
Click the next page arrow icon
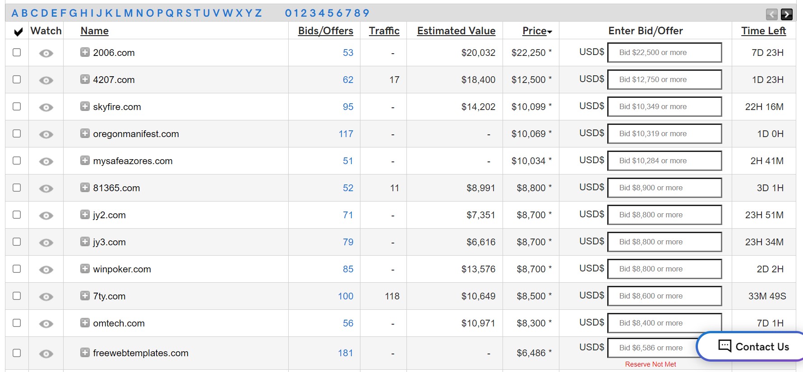pos(786,14)
